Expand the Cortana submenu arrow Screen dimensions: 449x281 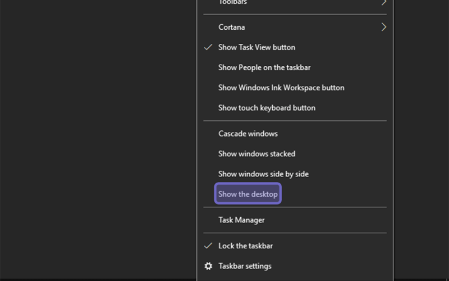point(384,27)
